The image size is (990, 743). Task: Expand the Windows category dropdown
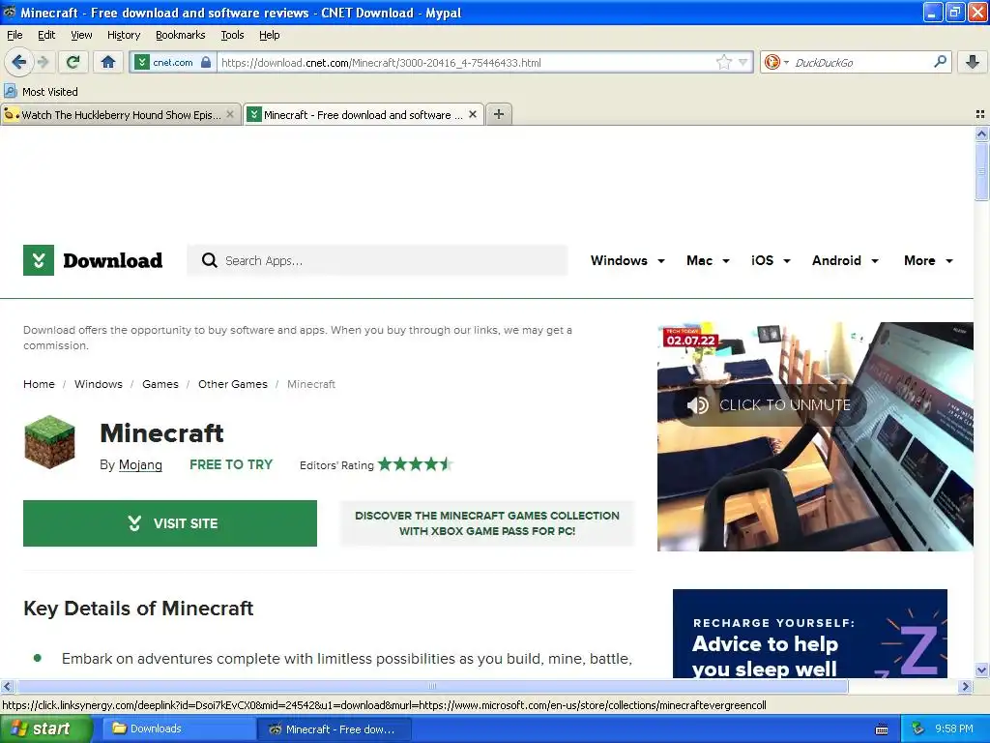[x=627, y=260]
